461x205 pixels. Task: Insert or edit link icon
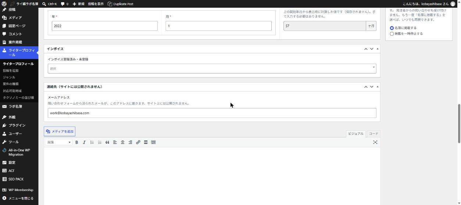click(138, 142)
